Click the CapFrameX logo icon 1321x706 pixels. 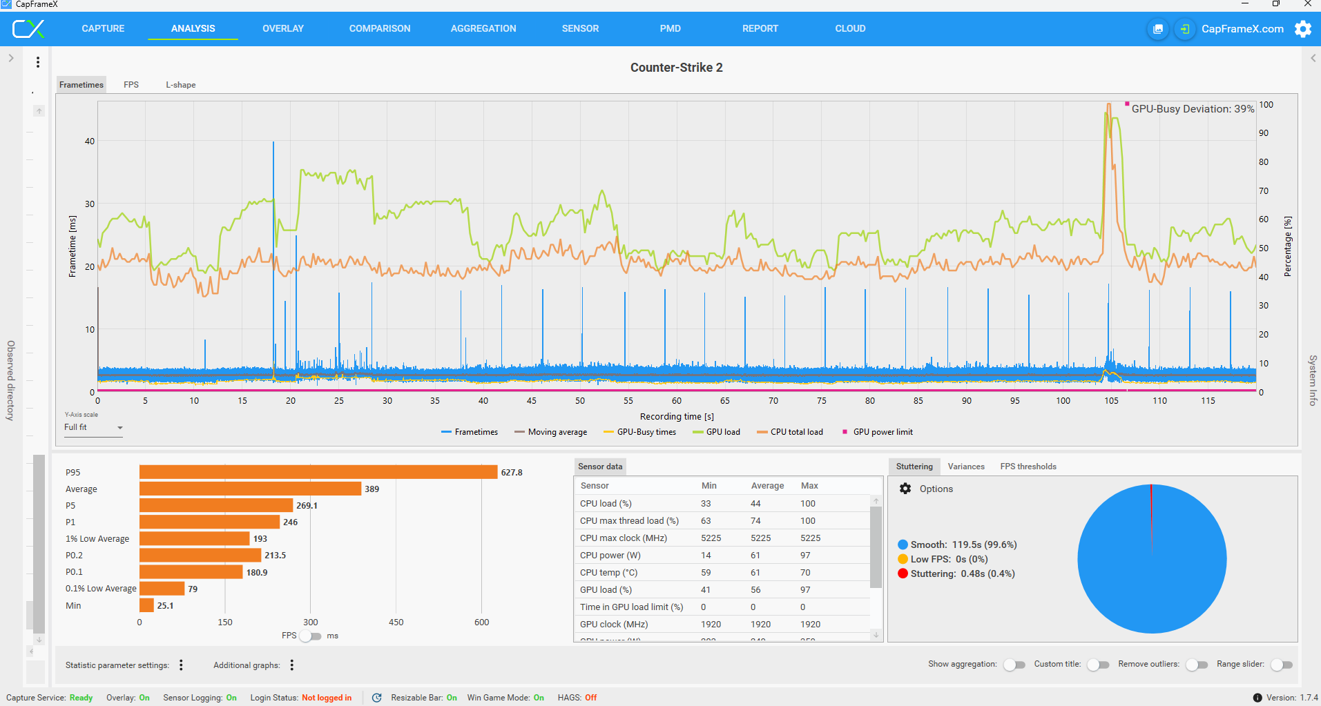[x=28, y=29]
